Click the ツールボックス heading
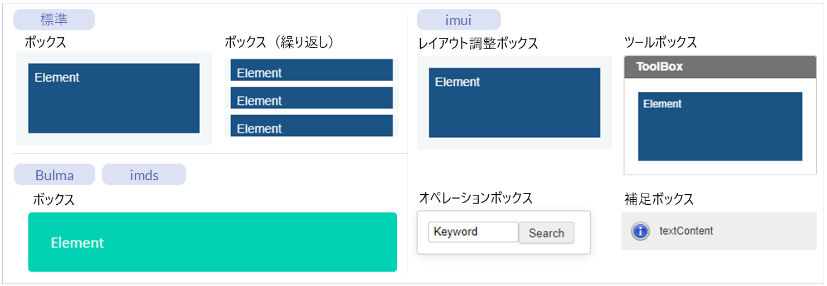827x286 pixels. tap(660, 42)
